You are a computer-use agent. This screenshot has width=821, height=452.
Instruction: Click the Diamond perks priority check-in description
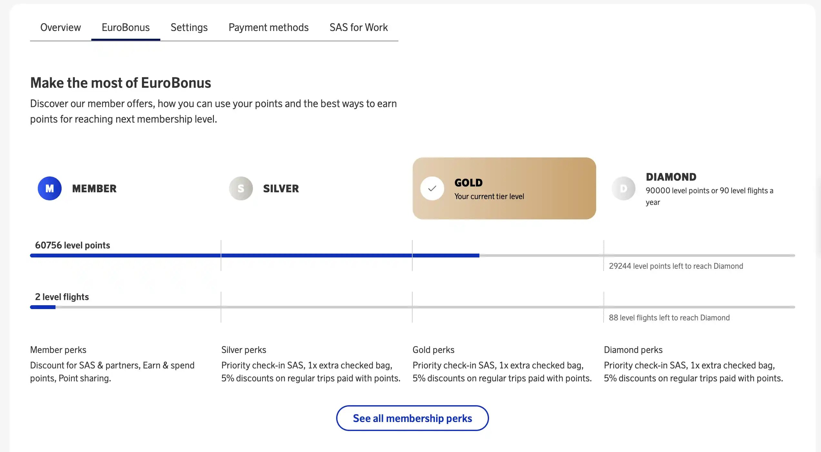693,372
